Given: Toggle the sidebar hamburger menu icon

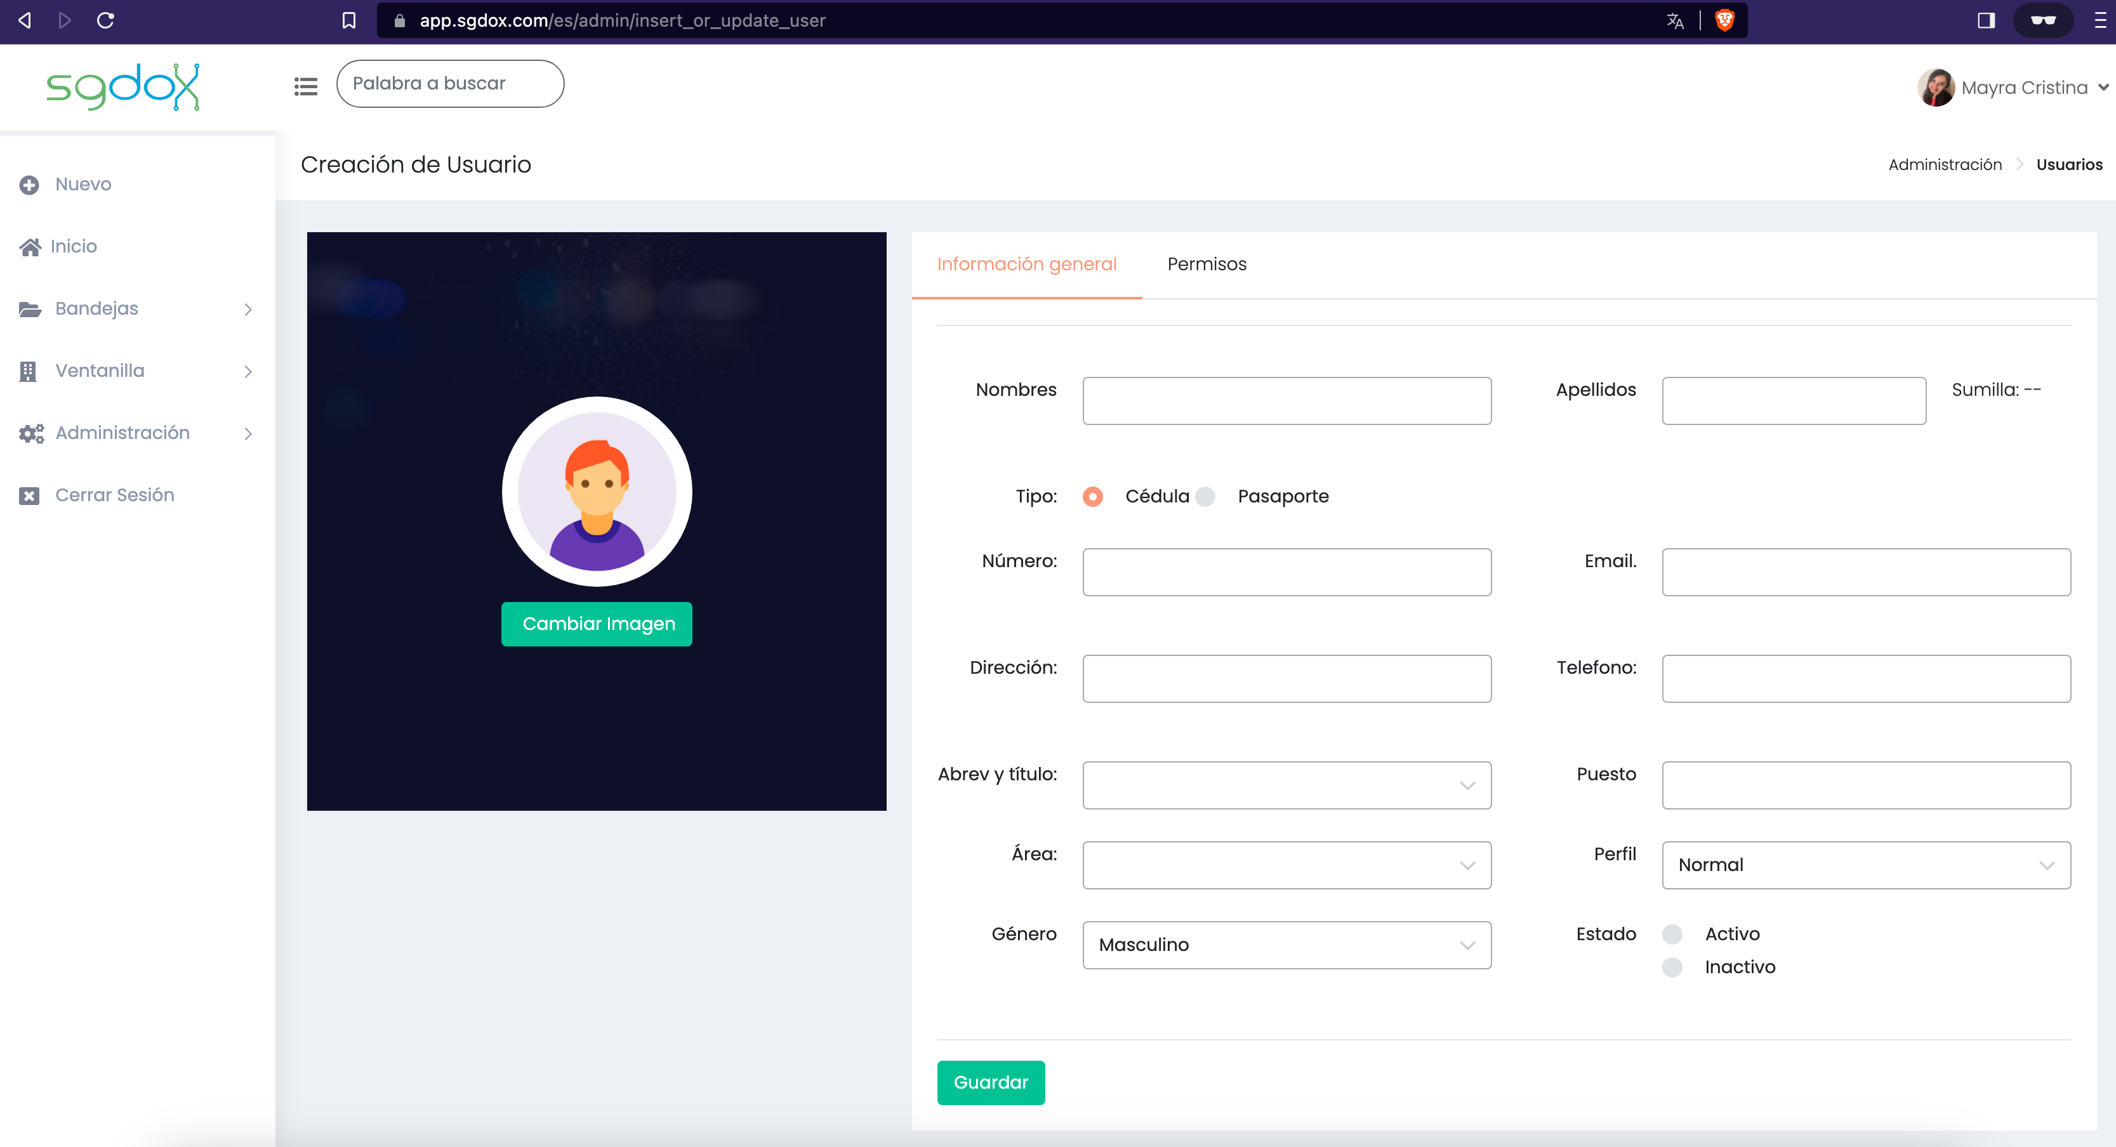Looking at the screenshot, I should tap(305, 86).
